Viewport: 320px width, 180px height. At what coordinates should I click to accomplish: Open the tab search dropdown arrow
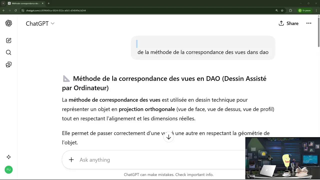click(3, 3)
